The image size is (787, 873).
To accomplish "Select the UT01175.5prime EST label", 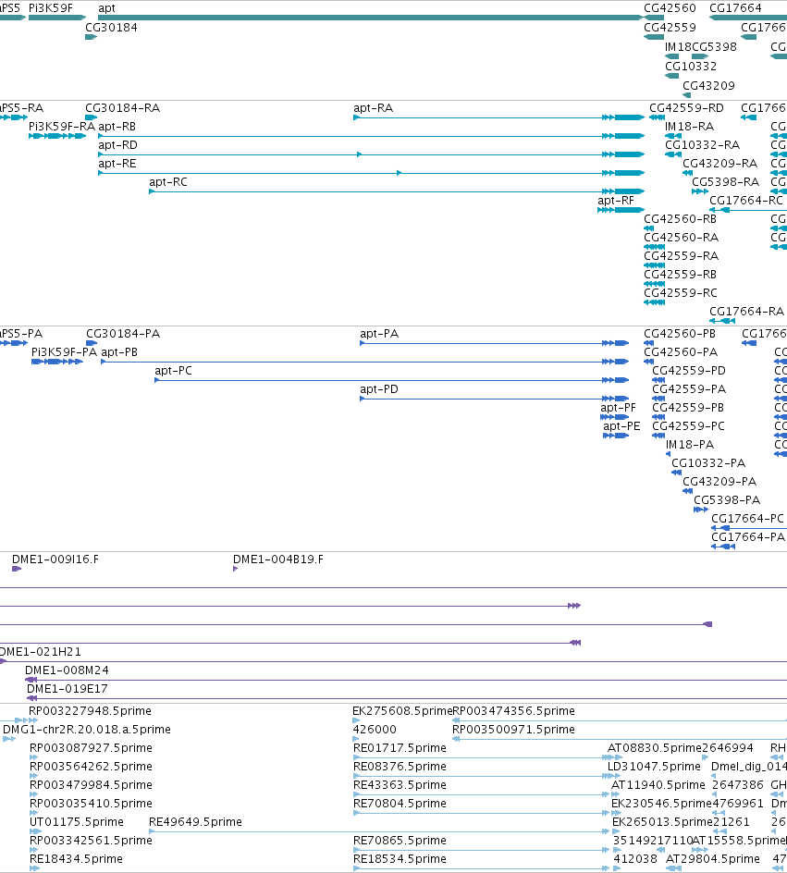I will 76,822.
